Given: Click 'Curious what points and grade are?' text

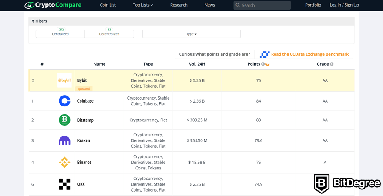Looking at the screenshot, I should point(215,54).
